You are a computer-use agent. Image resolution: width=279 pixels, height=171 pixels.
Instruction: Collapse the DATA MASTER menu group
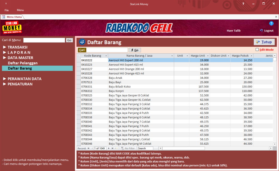coord(5,58)
